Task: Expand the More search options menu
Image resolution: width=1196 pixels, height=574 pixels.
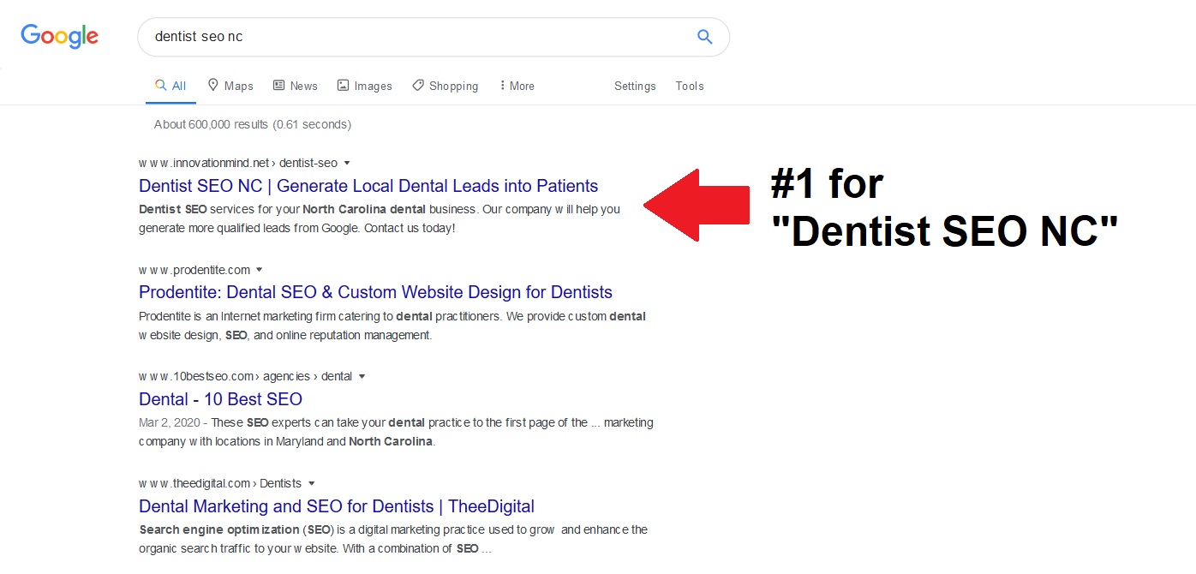Action: tap(517, 86)
